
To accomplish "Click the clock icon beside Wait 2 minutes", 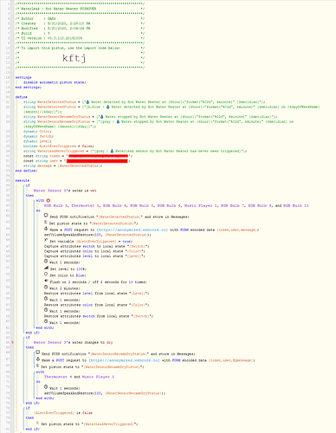I will coord(46,288).
